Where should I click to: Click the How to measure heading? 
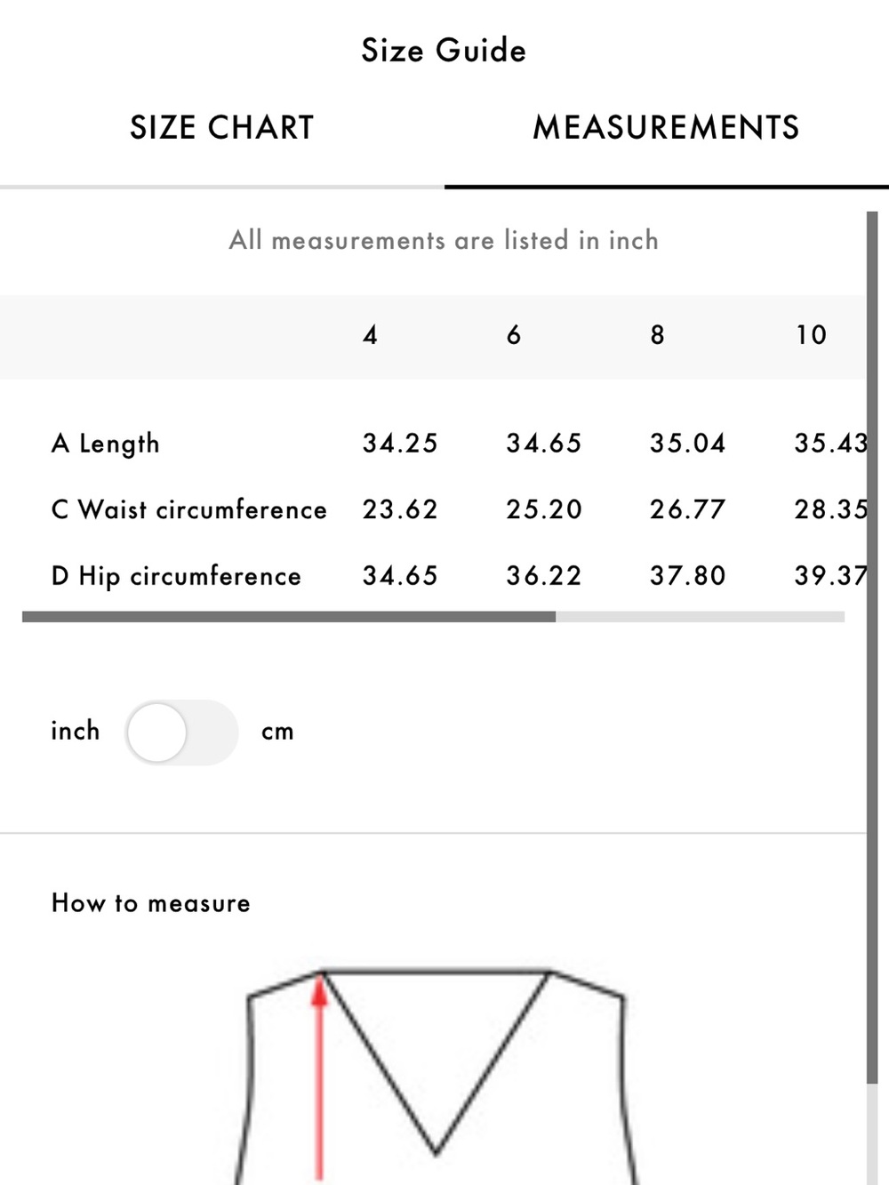click(x=151, y=903)
